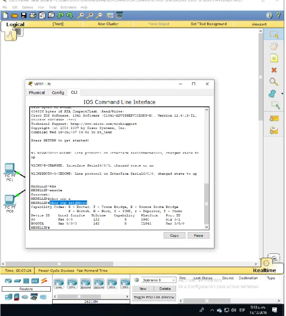Click the Copy button below the CLI
Viewport: 286px width, 316px height.
[x=175, y=235]
